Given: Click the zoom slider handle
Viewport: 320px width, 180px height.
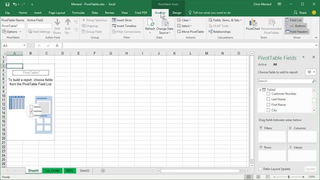Looking at the screenshot, I should [x=289, y=177].
